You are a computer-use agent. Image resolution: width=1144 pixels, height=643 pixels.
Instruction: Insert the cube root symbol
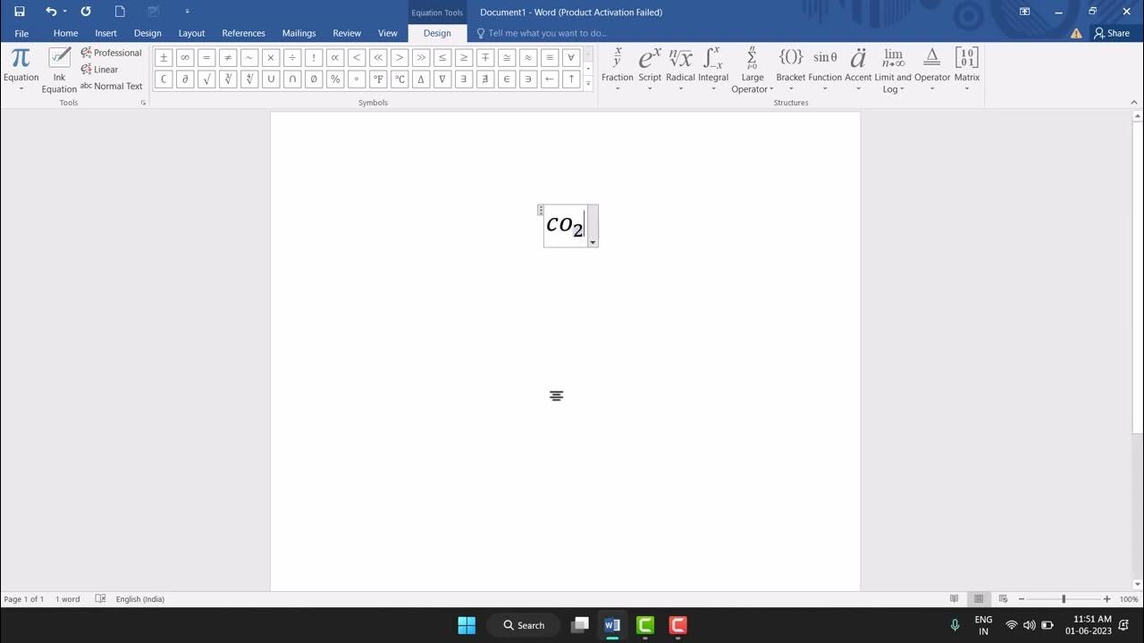[228, 79]
